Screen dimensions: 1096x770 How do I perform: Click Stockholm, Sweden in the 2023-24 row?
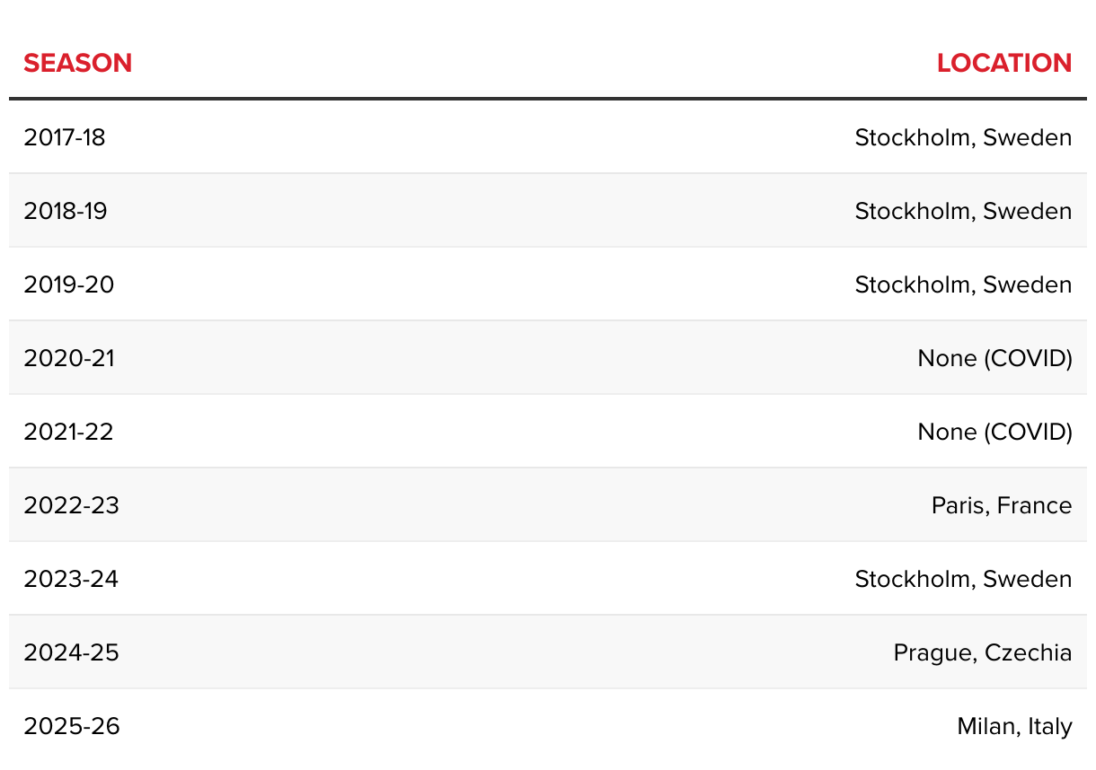963,579
